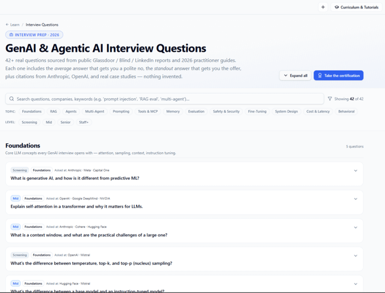The image size is (385, 293).
Task: Click the filter funnel icon
Action: coord(330,99)
